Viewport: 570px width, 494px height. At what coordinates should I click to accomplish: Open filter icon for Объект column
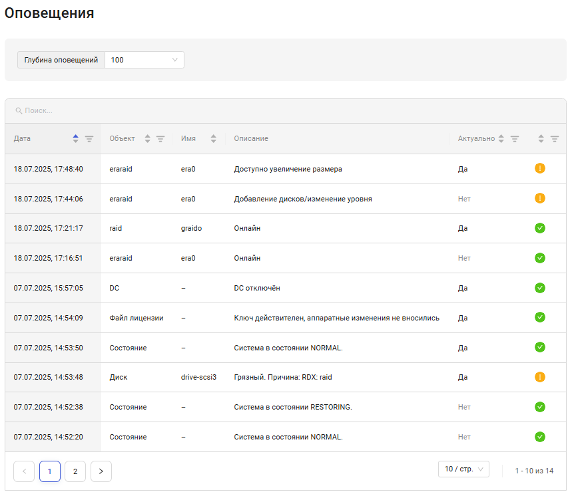(160, 139)
